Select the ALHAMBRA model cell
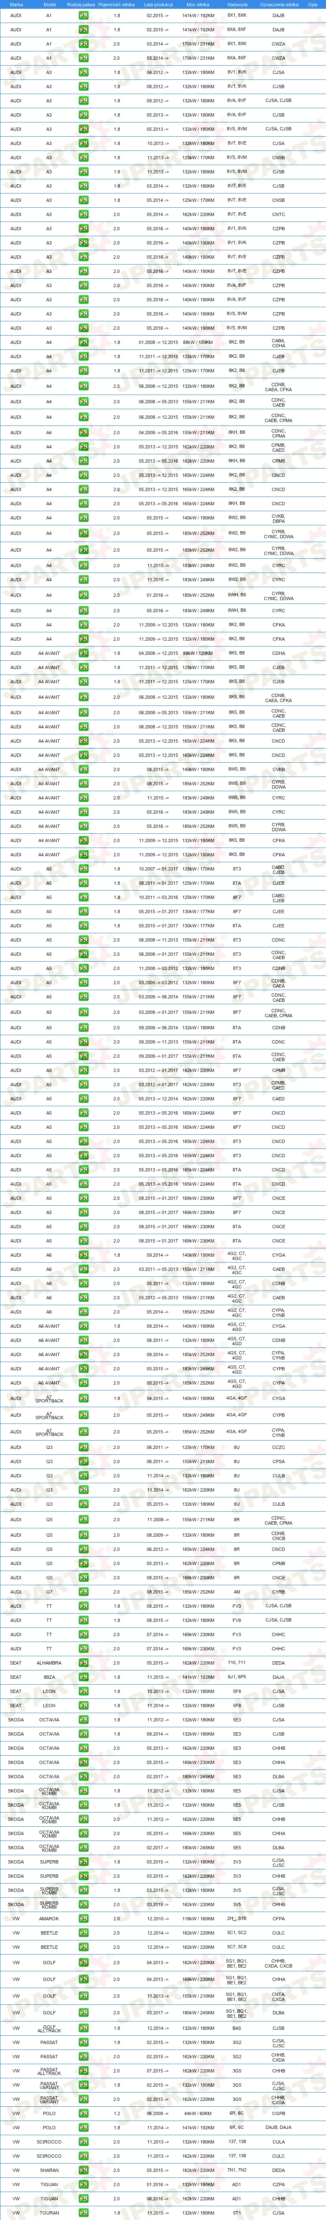The height and width of the screenshot is (2220, 326). (49, 1663)
